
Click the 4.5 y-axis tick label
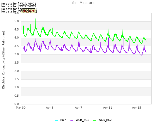(16, 29)
